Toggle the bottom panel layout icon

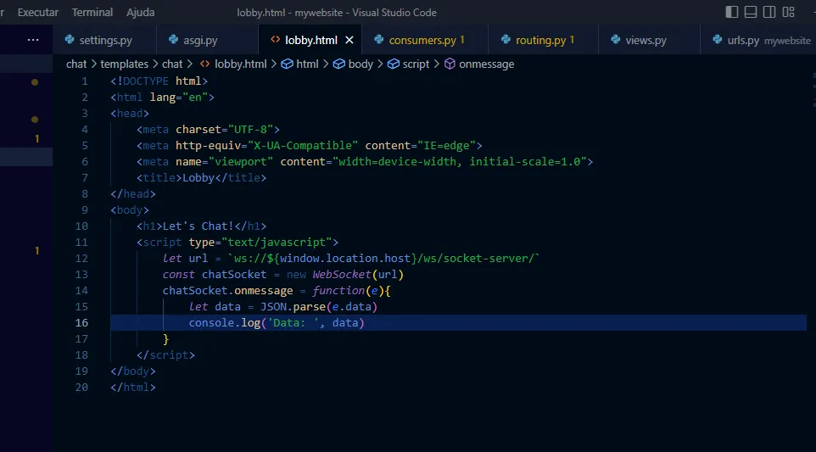(751, 12)
